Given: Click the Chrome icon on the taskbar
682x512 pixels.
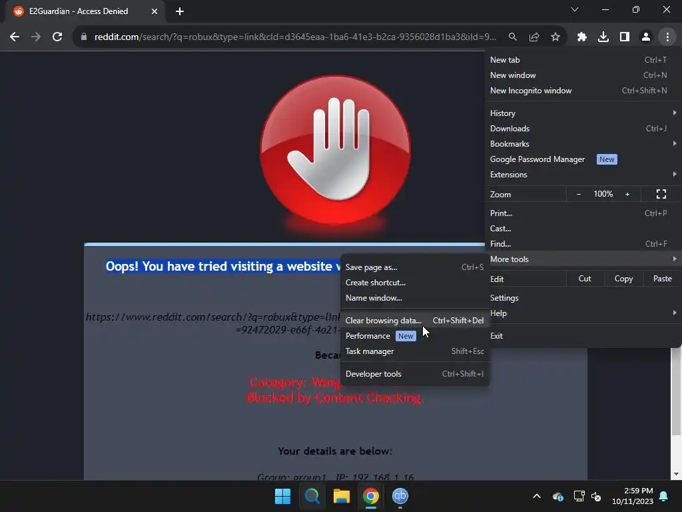Looking at the screenshot, I should 371,496.
